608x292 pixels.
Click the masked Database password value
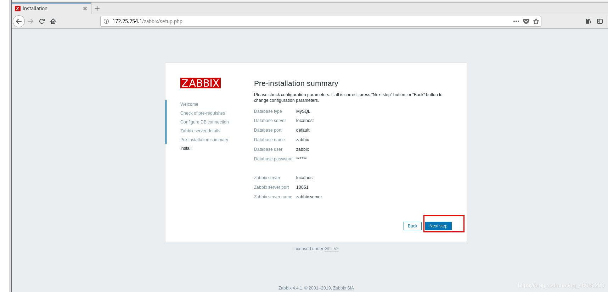pyautogui.click(x=302, y=159)
